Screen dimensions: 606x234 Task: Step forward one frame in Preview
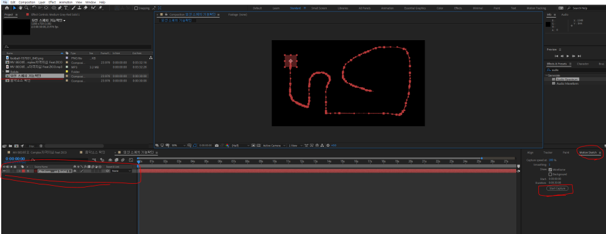click(x=573, y=56)
